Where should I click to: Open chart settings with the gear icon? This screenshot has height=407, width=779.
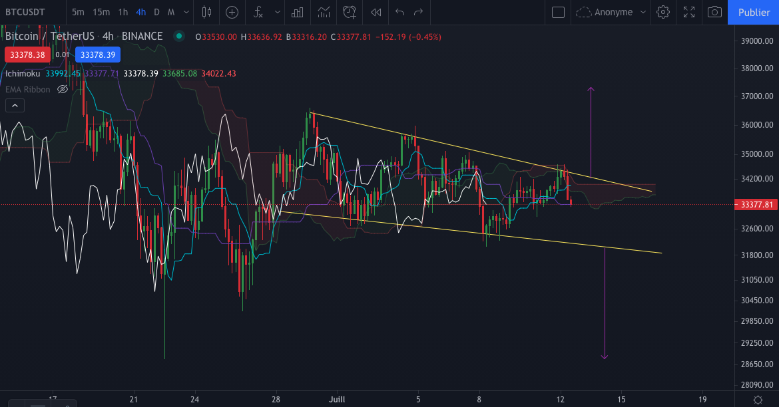click(x=663, y=12)
